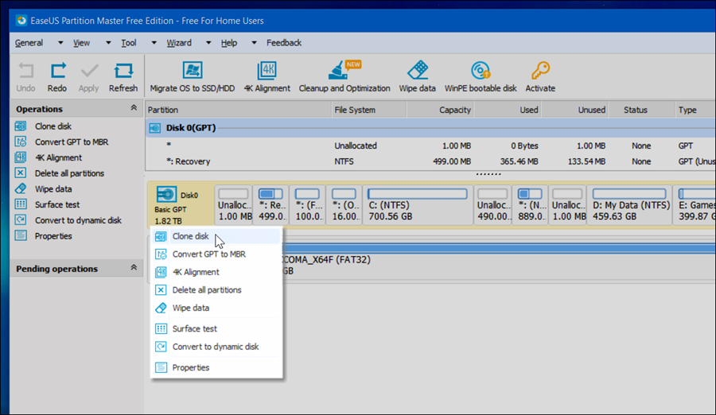
Task: Click Convert to dynamic disk in sidebar
Action: pyautogui.click(x=78, y=220)
